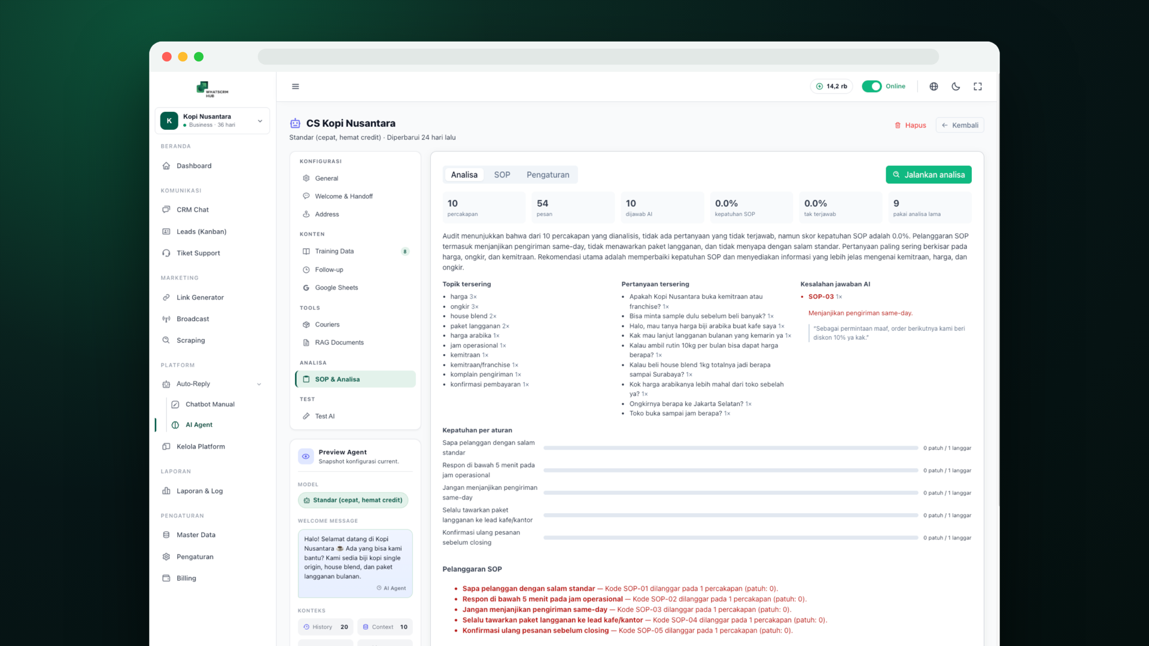Viewport: 1149px width, 646px height.
Task: Click the Standar model chip
Action: coord(353,500)
